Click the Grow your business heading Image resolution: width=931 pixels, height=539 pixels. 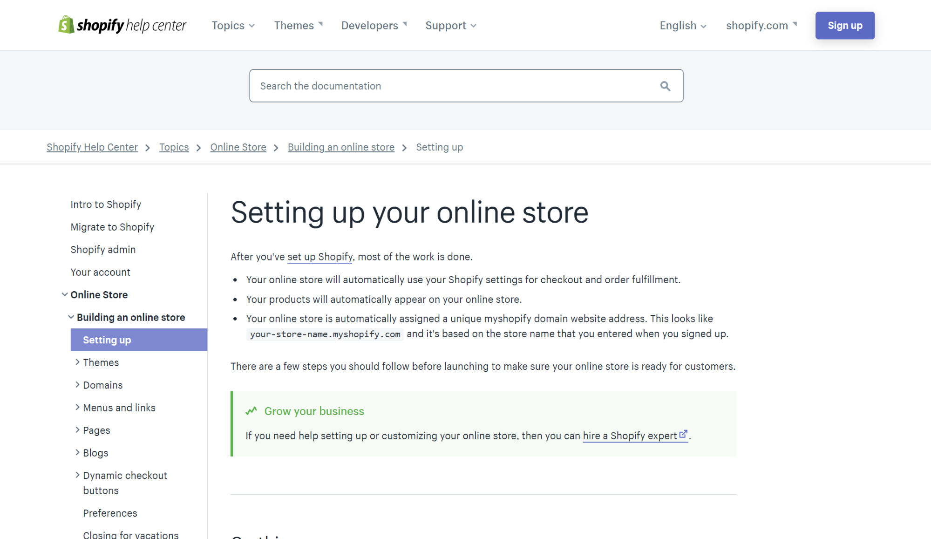click(x=314, y=411)
